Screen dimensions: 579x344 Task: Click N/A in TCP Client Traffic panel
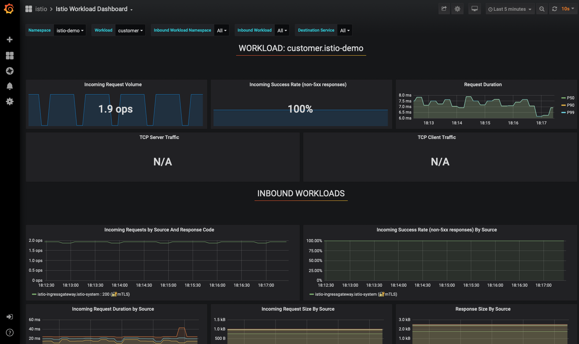(440, 162)
